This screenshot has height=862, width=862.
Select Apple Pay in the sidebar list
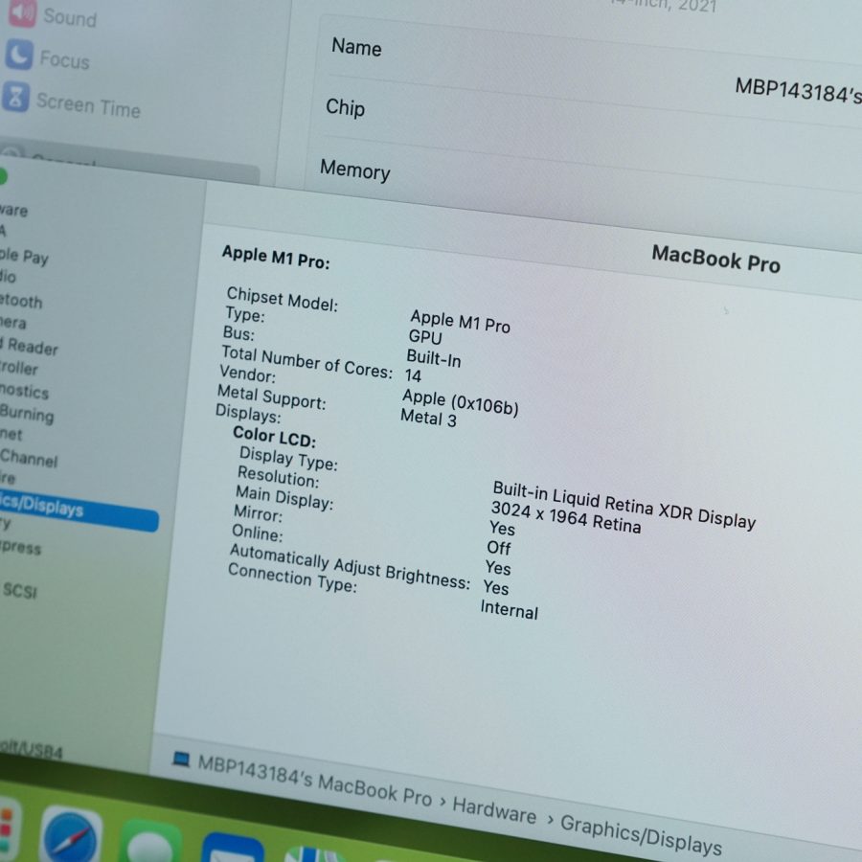24,256
